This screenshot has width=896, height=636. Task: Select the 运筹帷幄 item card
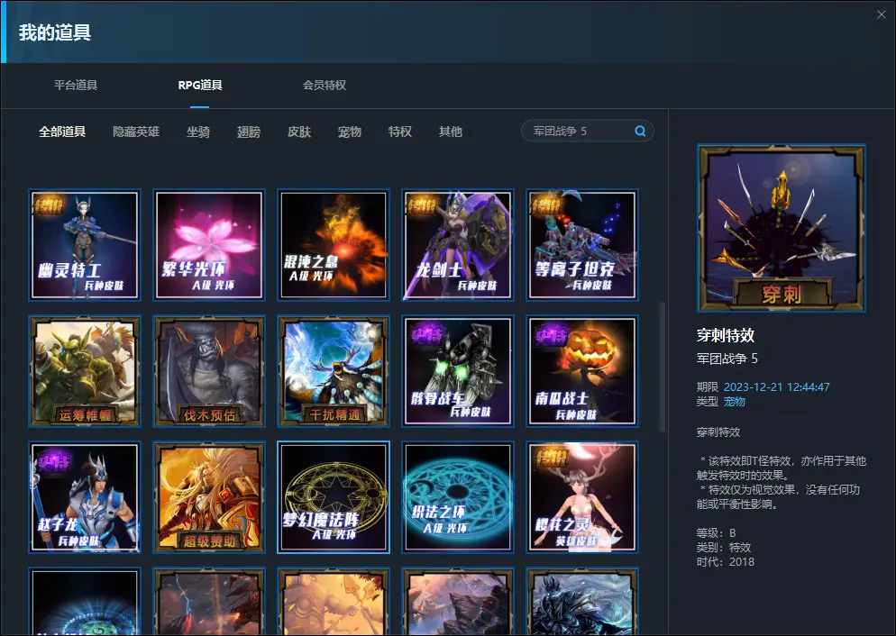point(85,371)
